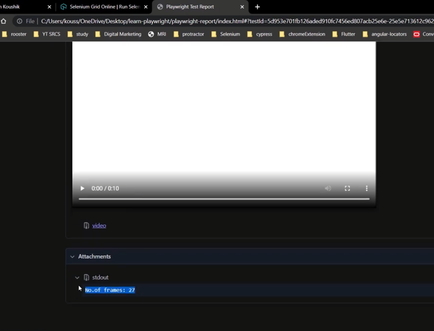The height and width of the screenshot is (331, 434).
Task: Open the site information icon in address bar
Action: [x=19, y=21]
